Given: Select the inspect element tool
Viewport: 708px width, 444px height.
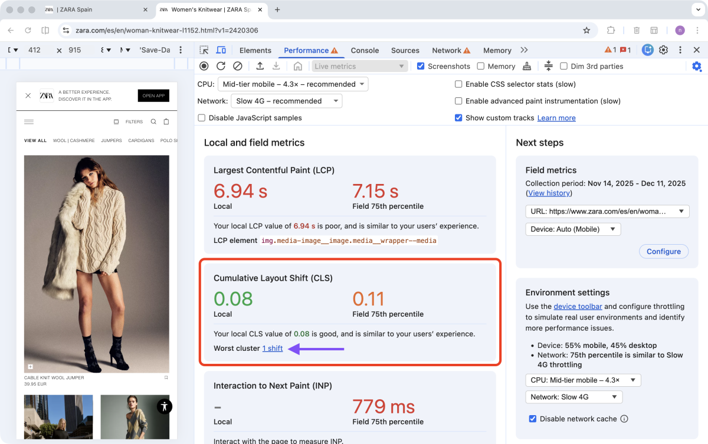Looking at the screenshot, I should [x=204, y=50].
